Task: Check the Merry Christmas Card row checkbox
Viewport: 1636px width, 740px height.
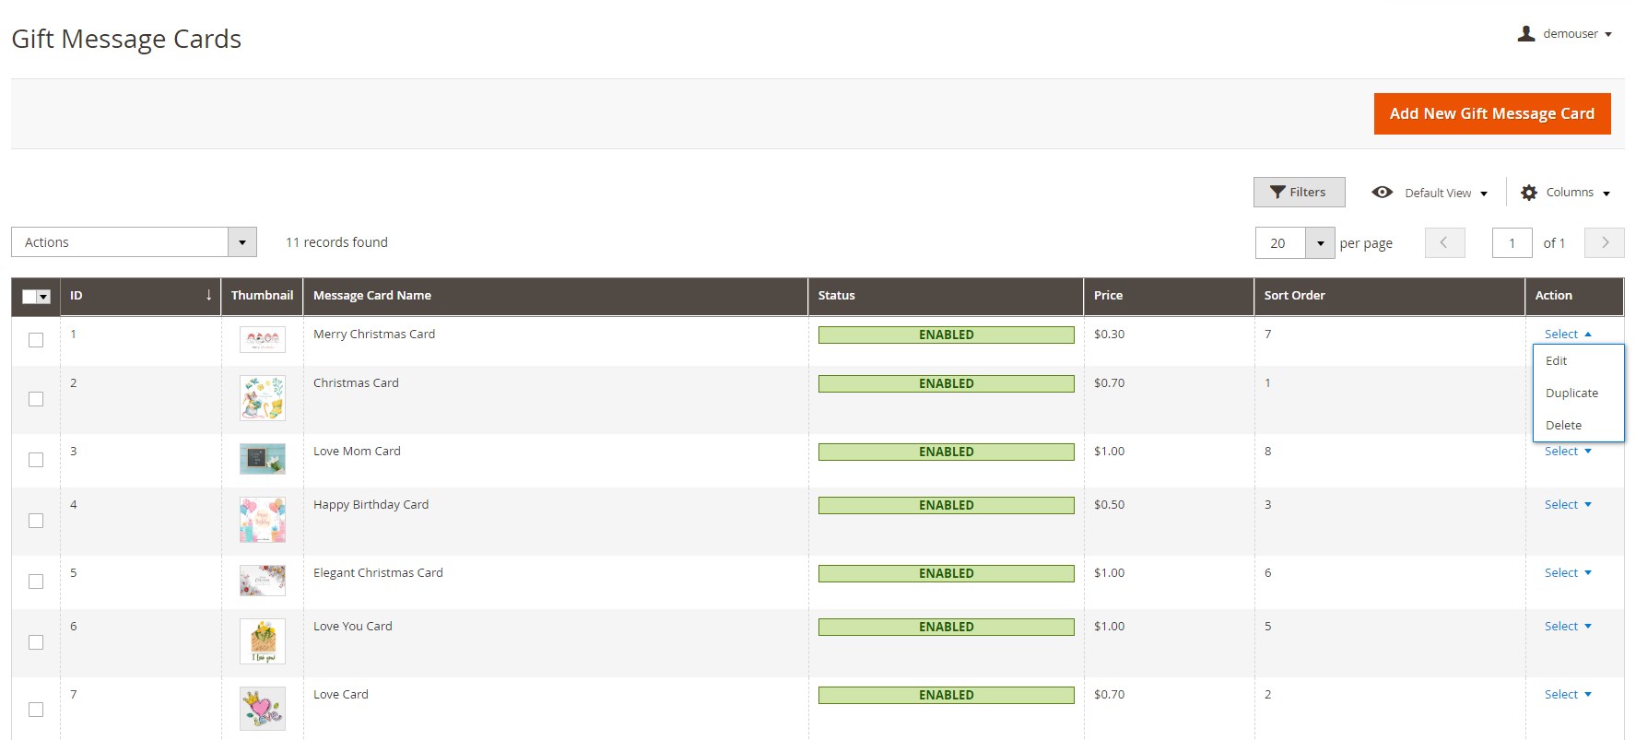Action: [x=36, y=340]
